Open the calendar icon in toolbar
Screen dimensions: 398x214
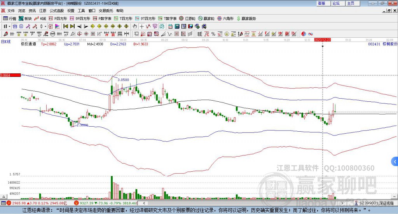point(170,26)
